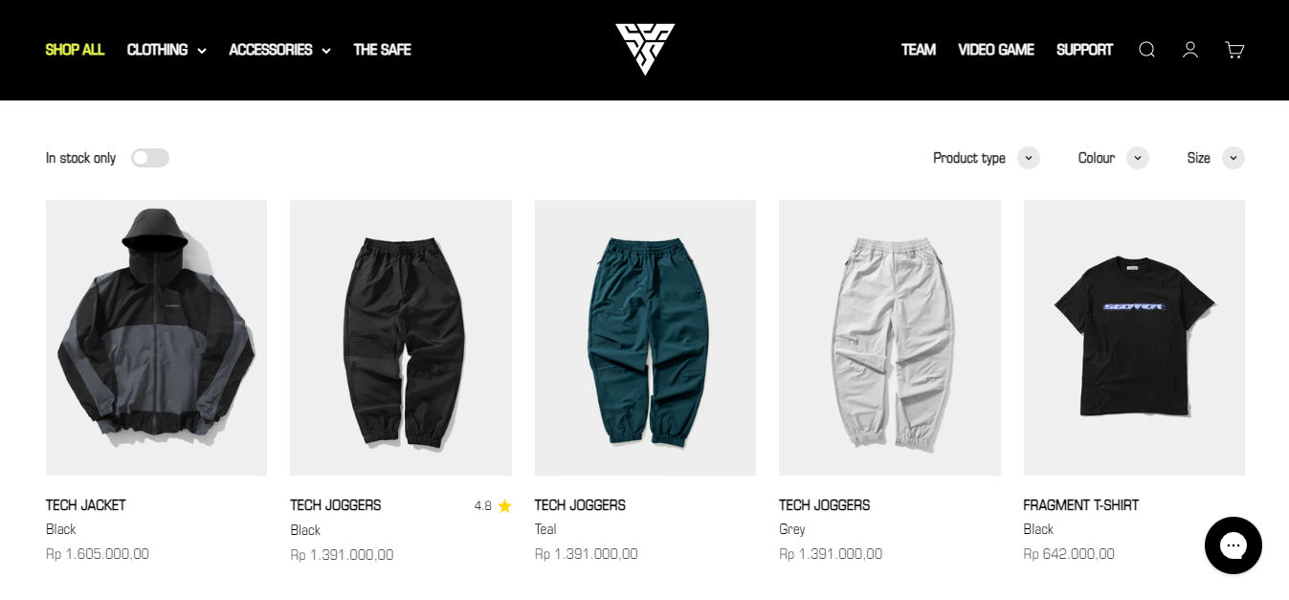Open the Video Game link
Viewport: 1289px width, 600px height.
[x=996, y=50]
